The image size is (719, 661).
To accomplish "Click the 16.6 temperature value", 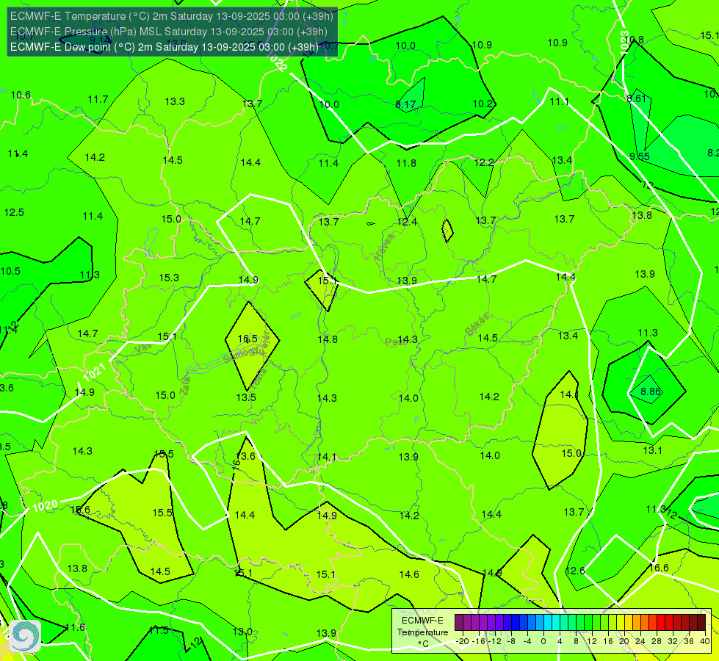I will [659, 568].
